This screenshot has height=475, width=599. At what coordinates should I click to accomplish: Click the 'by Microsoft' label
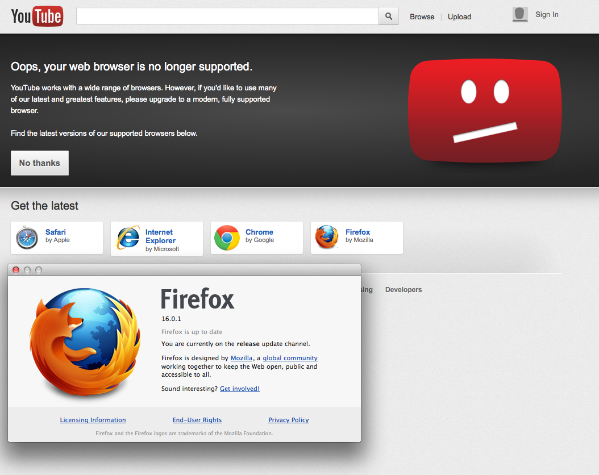point(163,249)
